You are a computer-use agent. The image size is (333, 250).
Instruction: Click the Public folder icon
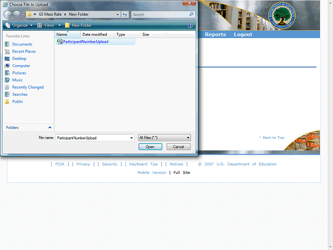pos(7,102)
